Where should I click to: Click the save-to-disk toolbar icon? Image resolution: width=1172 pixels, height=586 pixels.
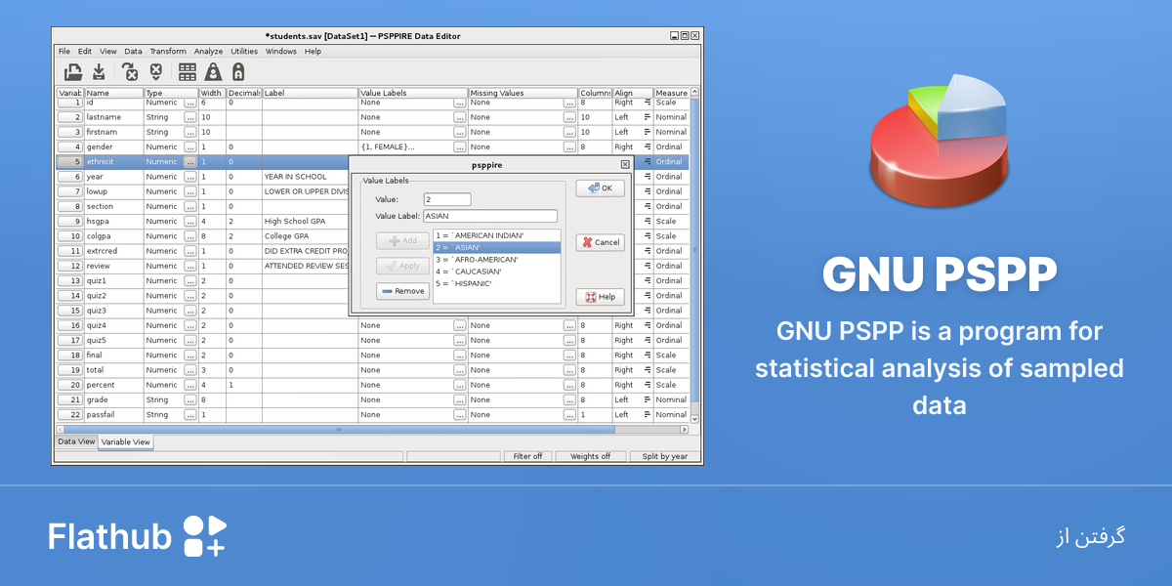click(99, 71)
